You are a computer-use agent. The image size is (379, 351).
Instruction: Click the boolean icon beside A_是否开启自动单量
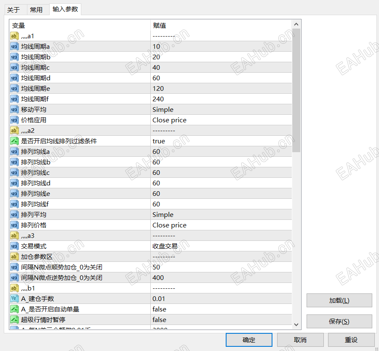point(14,309)
